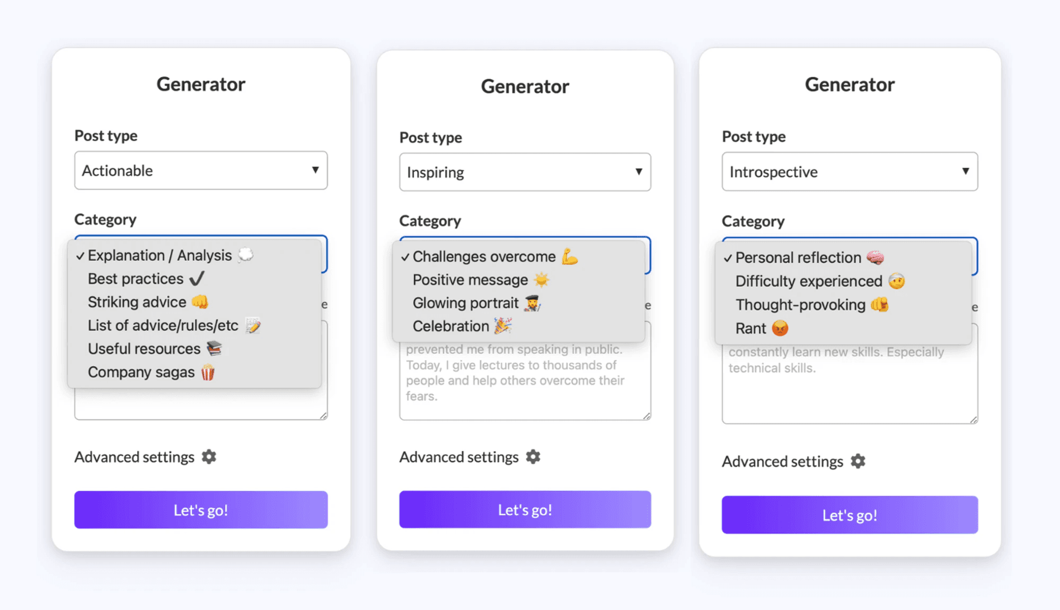Click Let's go! under Introspective generator
Screen dimensions: 1060x610
click(x=850, y=515)
